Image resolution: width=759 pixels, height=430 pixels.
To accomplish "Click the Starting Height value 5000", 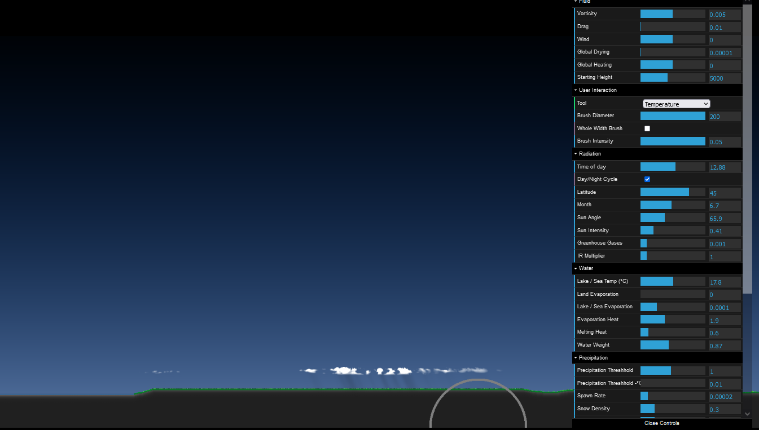I will tap(725, 78).
